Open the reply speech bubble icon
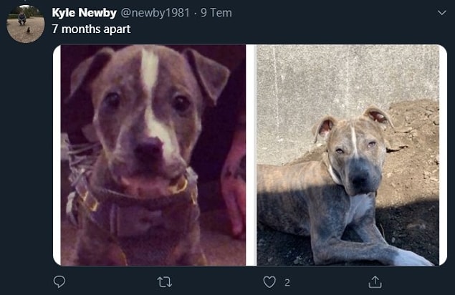455x295 pixels. point(59,281)
